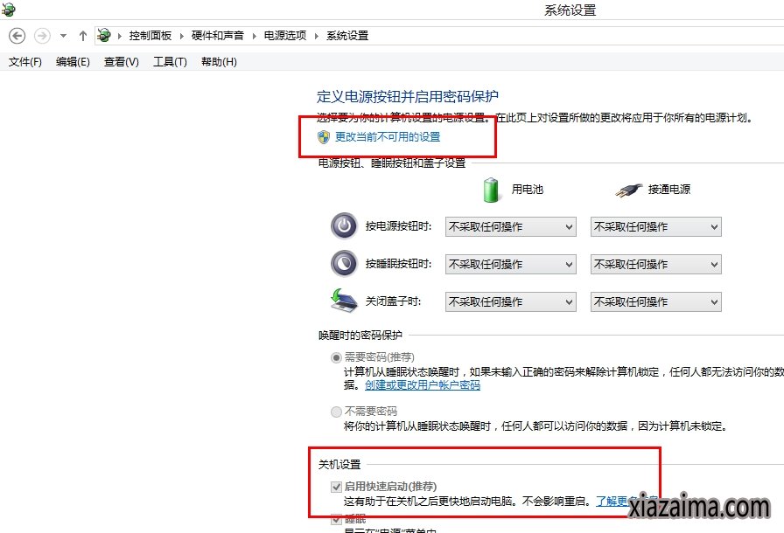The image size is (784, 533).
Task: Open lid close on-battery action dropdown
Action: coord(511,301)
